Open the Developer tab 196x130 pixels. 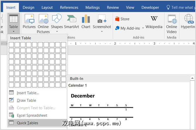(150, 8)
